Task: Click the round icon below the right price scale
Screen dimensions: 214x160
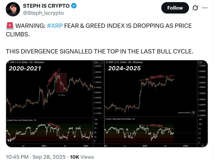Action: pos(202,146)
